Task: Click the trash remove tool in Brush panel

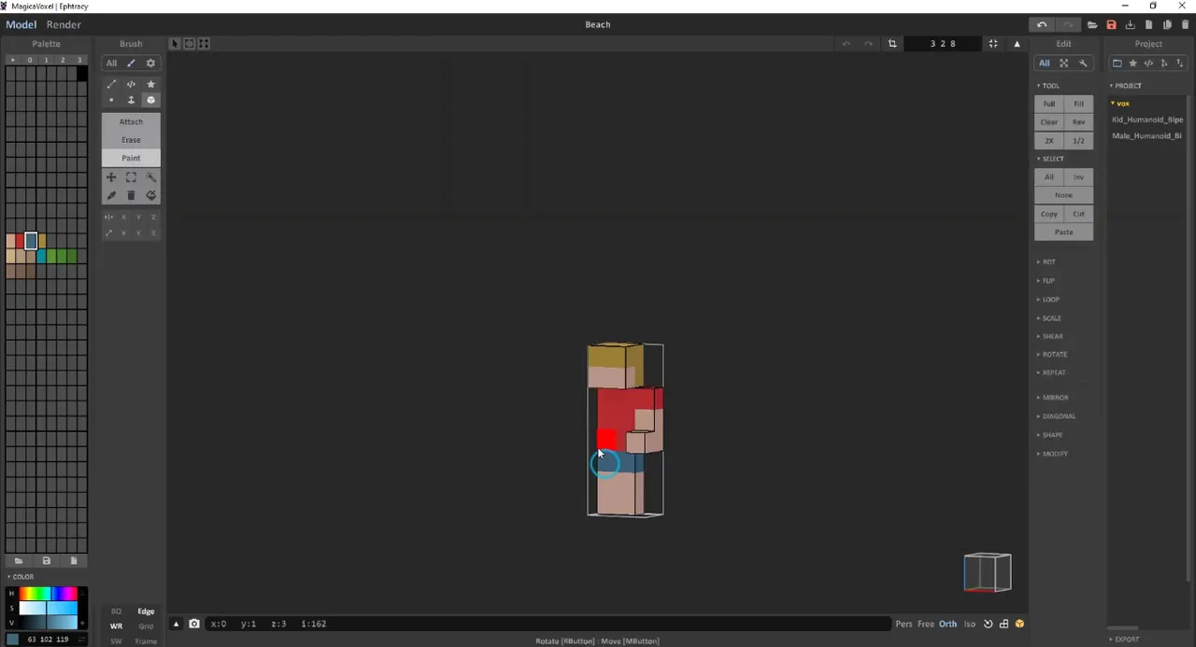Action: click(x=131, y=195)
